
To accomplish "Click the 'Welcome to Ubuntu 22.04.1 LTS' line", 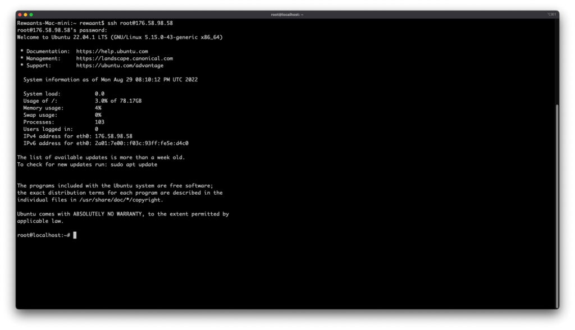I will [x=120, y=37].
